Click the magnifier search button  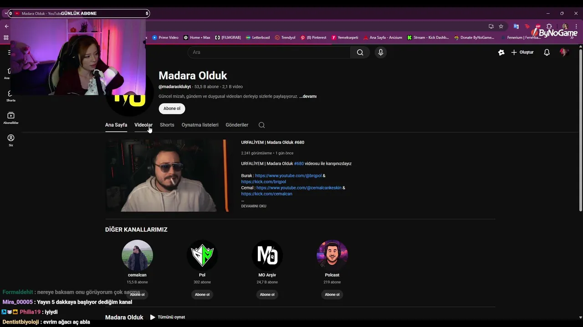(360, 52)
